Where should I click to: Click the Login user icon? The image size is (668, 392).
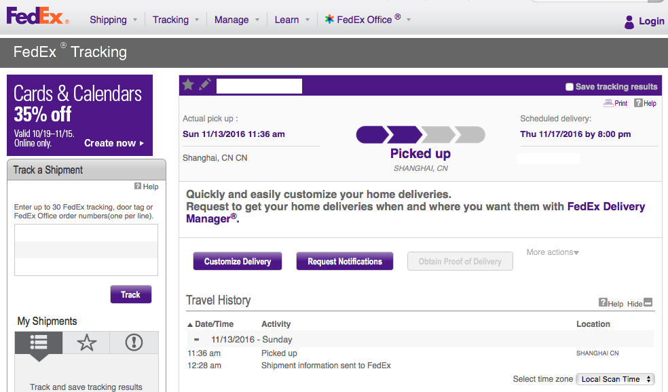pos(629,22)
